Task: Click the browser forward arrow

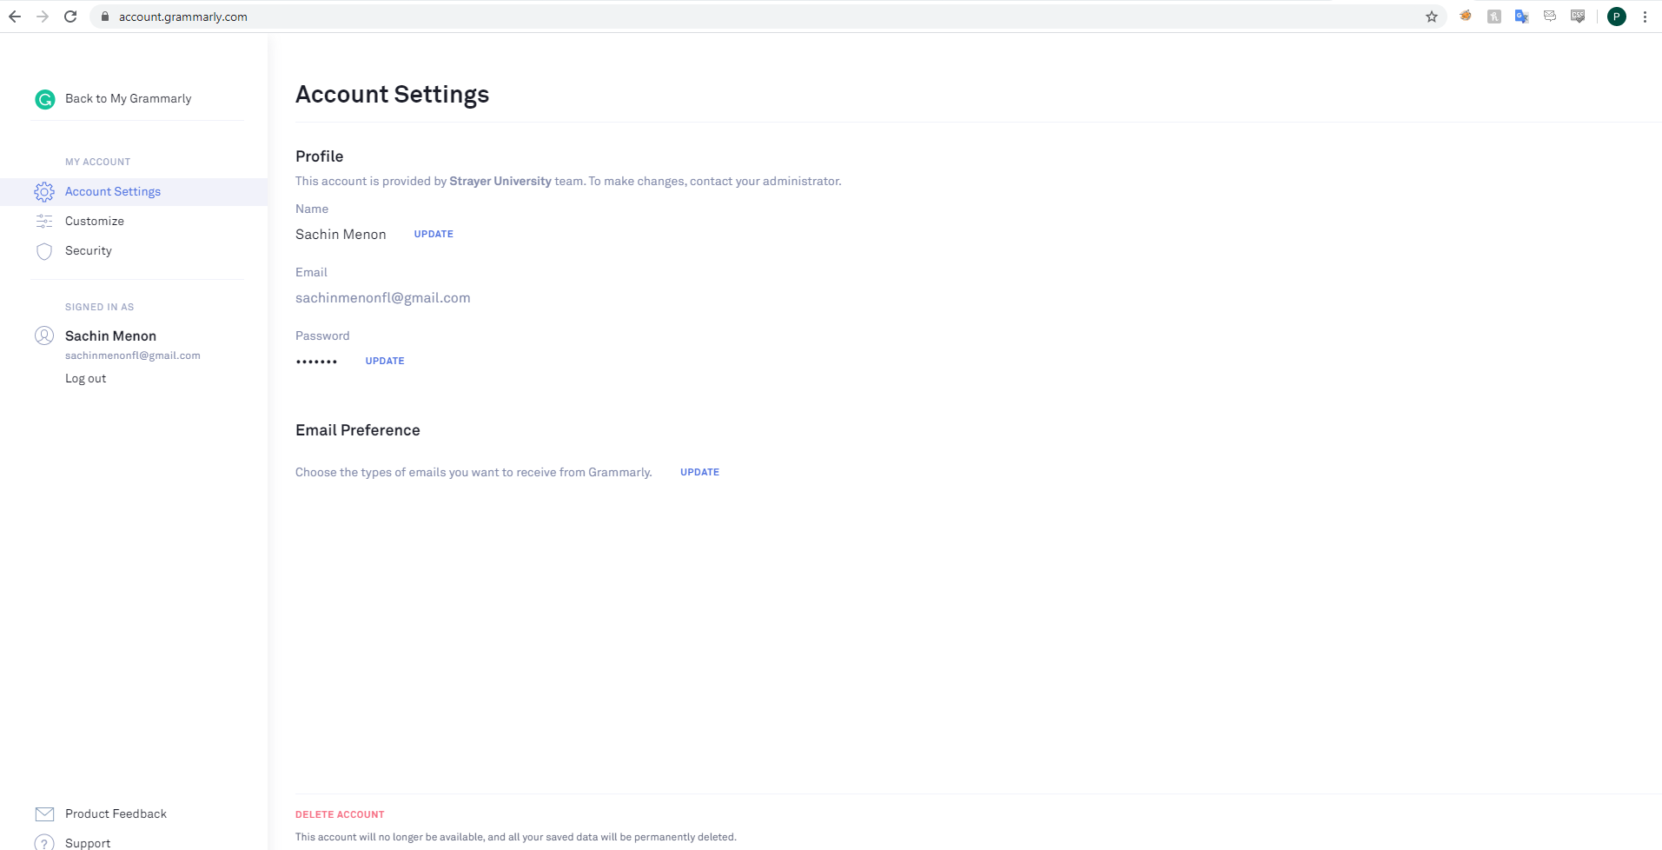Action: pos(43,17)
